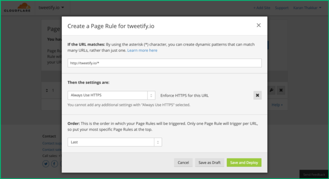Open the Support link
329x179 pixels.
(282, 8)
